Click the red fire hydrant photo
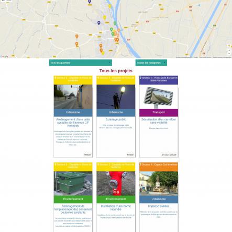 point(116,183)
